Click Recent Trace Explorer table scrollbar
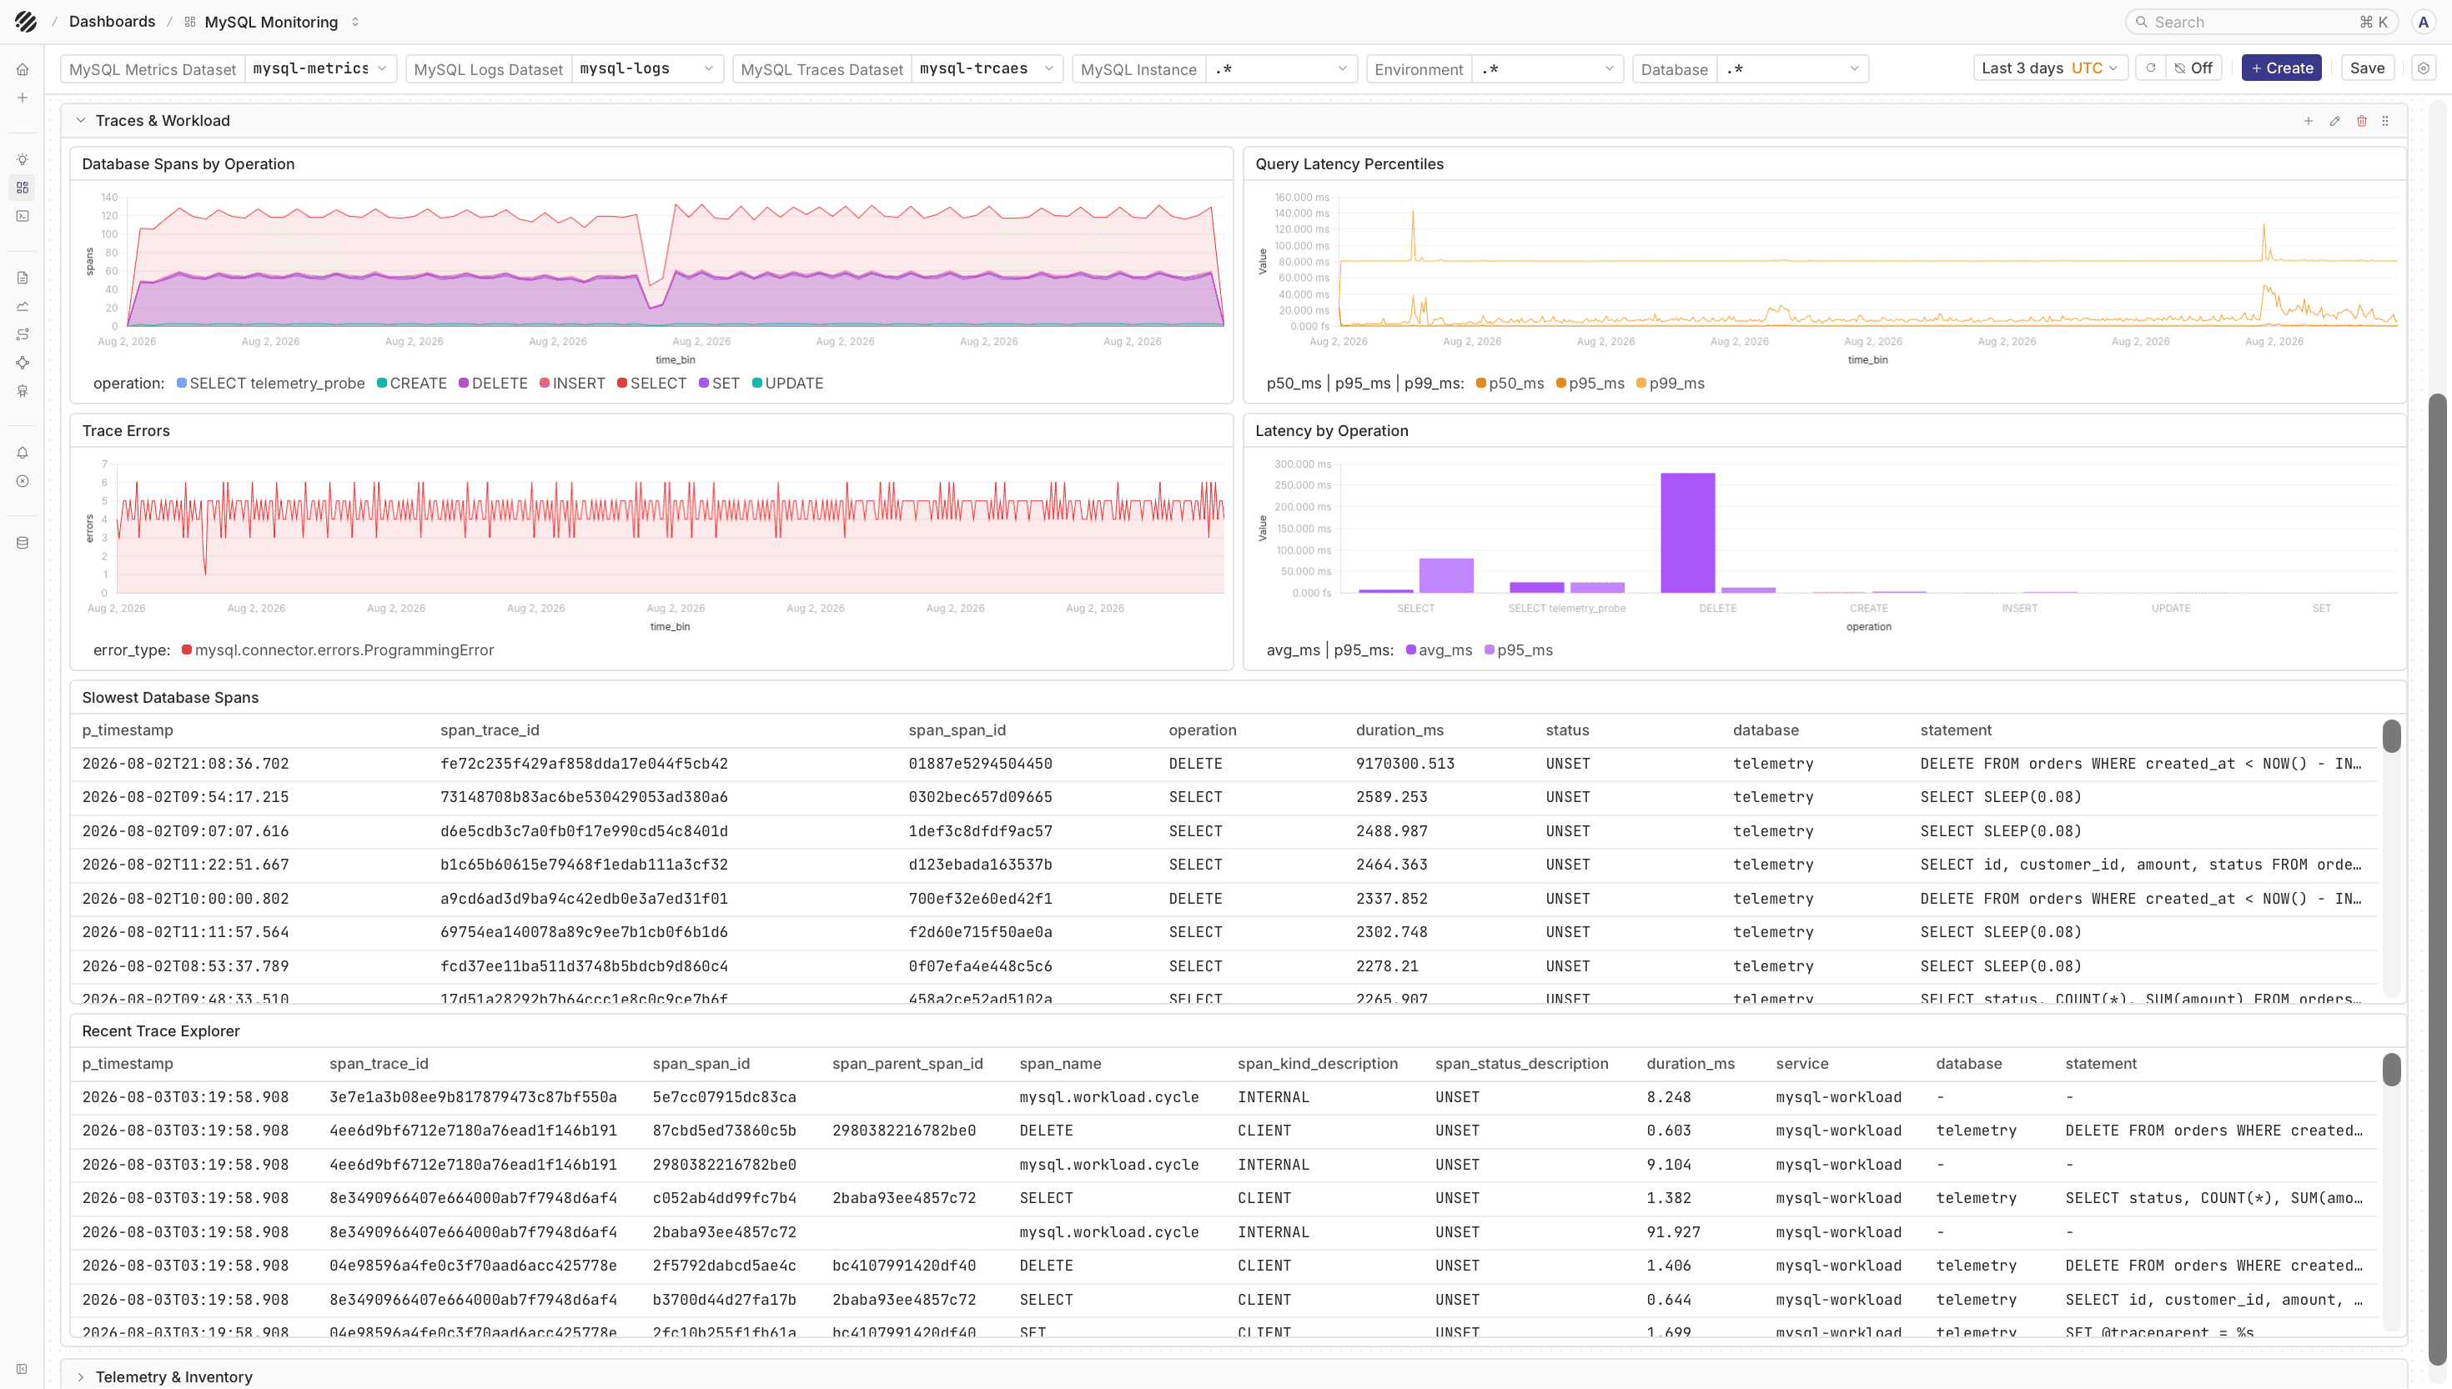Screen dimensions: 2452x1389 pyautogui.click(x=2391, y=1070)
